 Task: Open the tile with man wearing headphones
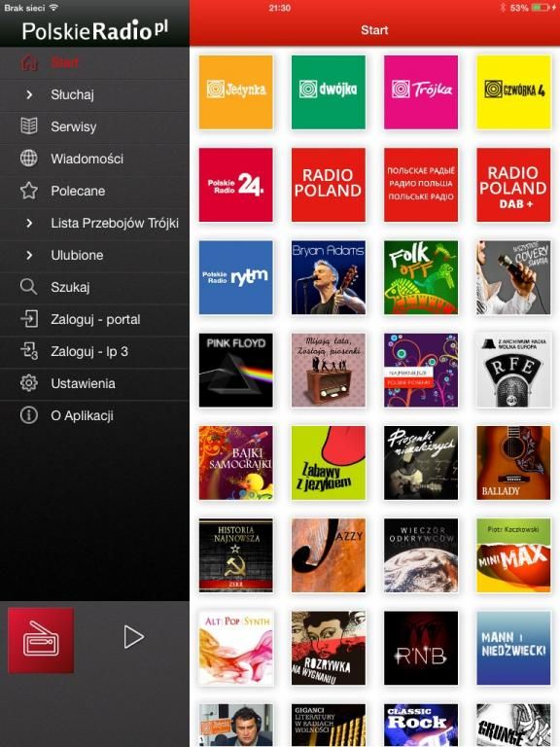[236, 725]
